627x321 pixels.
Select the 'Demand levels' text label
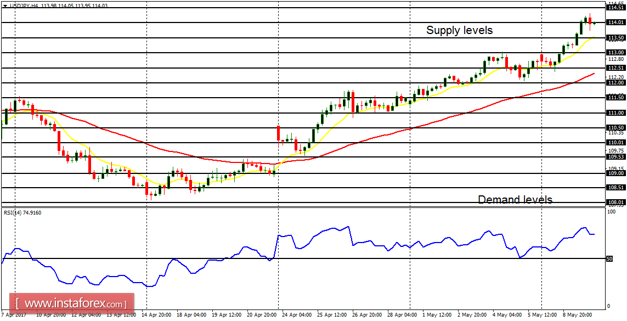pyautogui.click(x=515, y=200)
